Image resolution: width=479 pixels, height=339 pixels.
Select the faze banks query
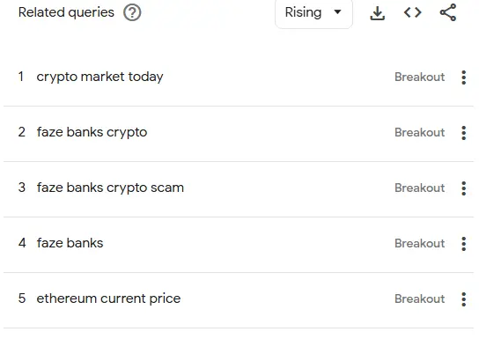click(70, 243)
